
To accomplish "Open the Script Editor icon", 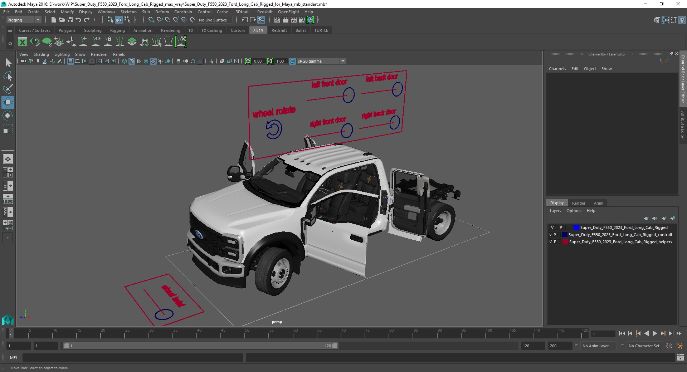I will [681, 358].
